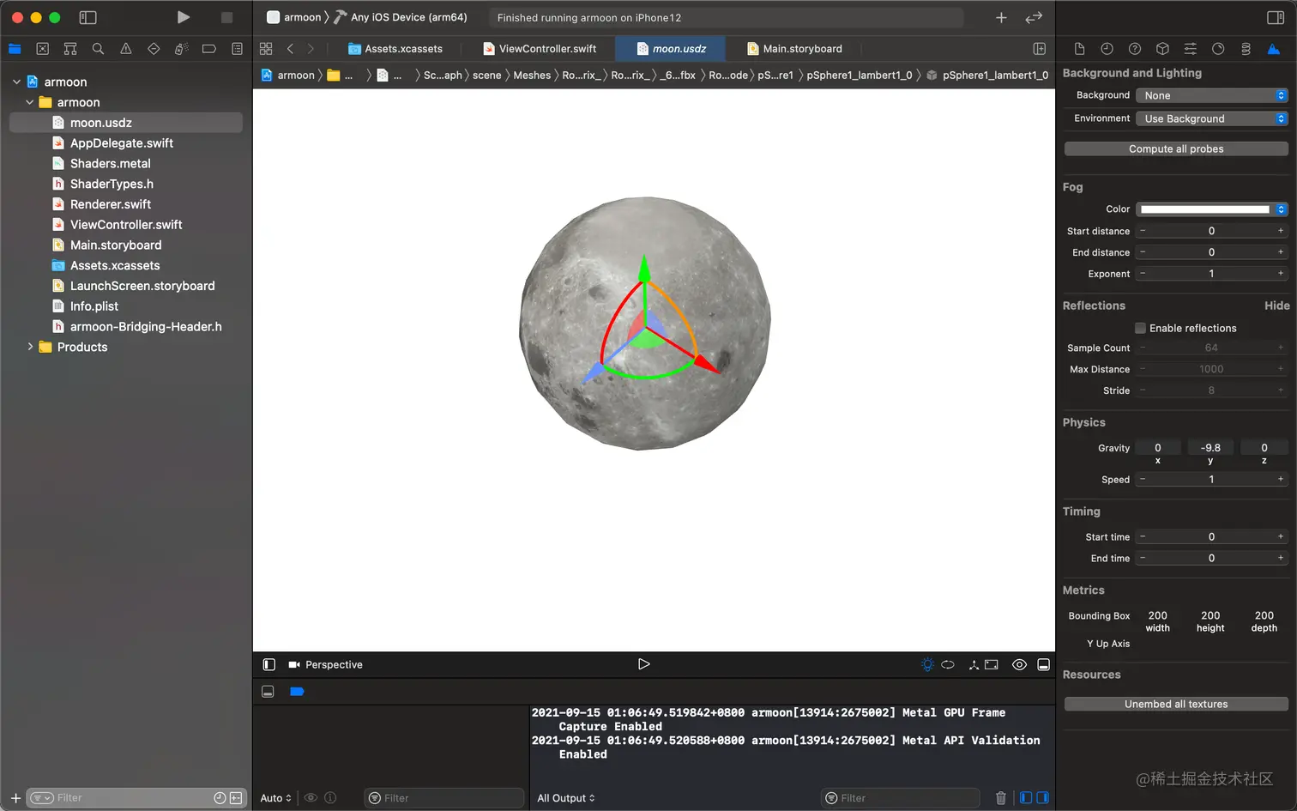The height and width of the screenshot is (811, 1297).
Task: Open the Environment dropdown
Action: 1211,118
